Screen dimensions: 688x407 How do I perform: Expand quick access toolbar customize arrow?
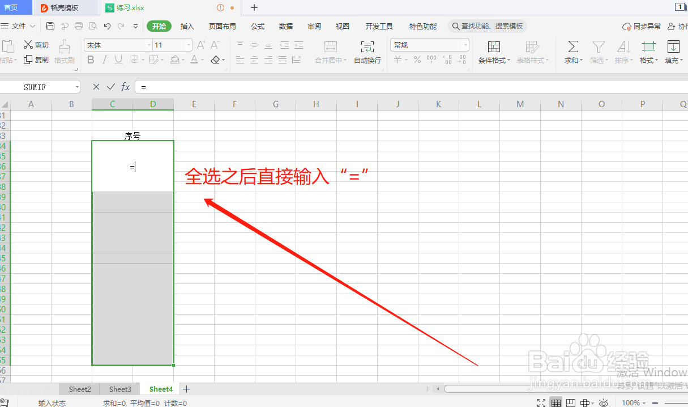click(135, 26)
